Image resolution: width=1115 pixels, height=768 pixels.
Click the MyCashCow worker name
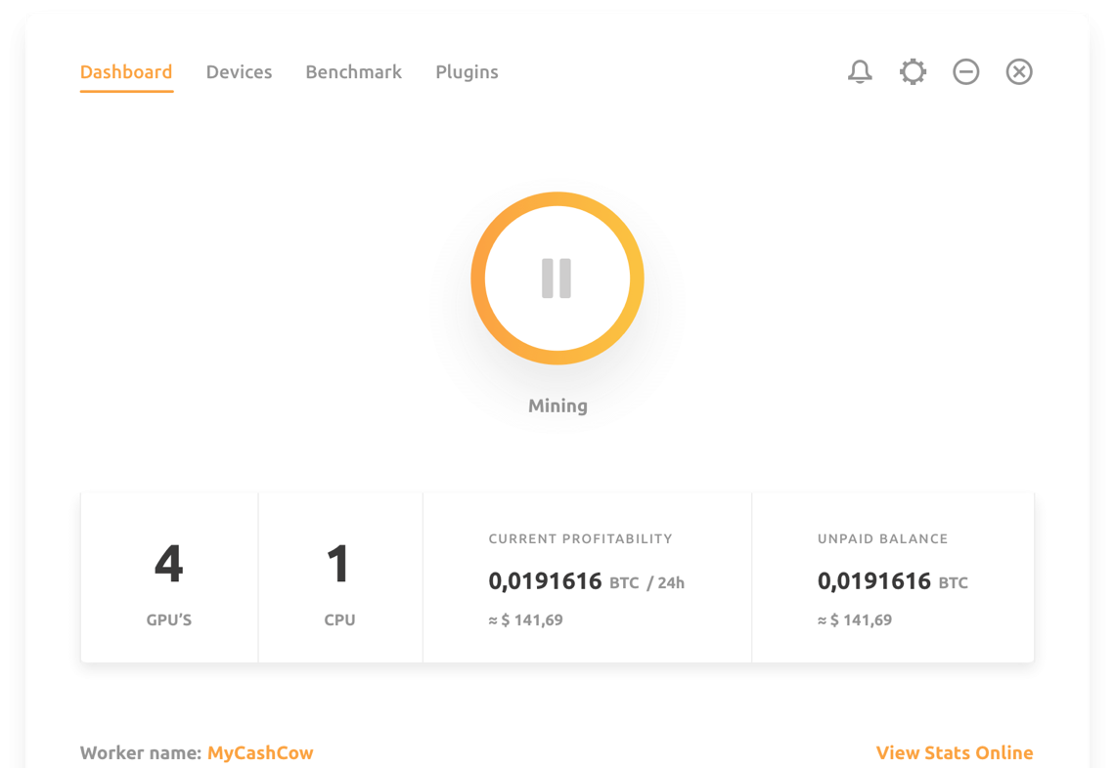pyautogui.click(x=260, y=752)
